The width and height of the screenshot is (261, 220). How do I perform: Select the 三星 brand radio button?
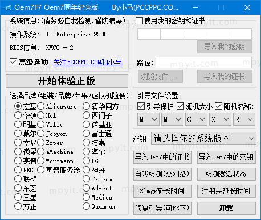18,197
